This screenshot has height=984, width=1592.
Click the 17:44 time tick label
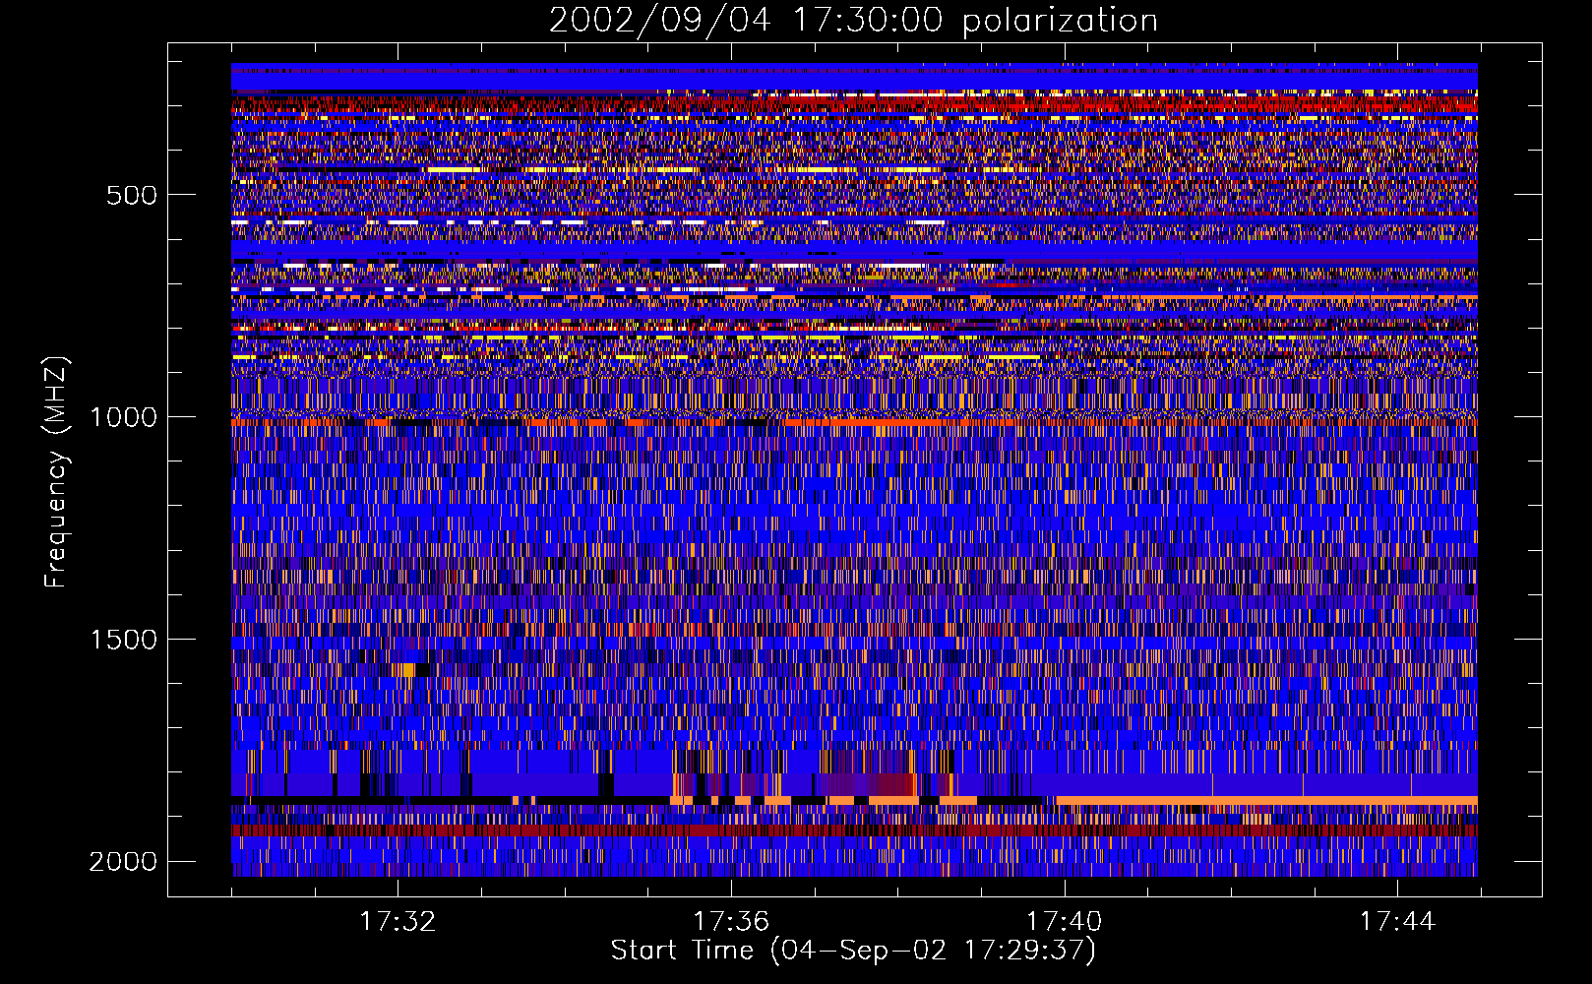(1398, 922)
